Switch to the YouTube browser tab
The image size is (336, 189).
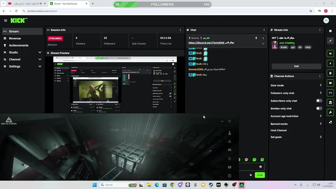26,4
